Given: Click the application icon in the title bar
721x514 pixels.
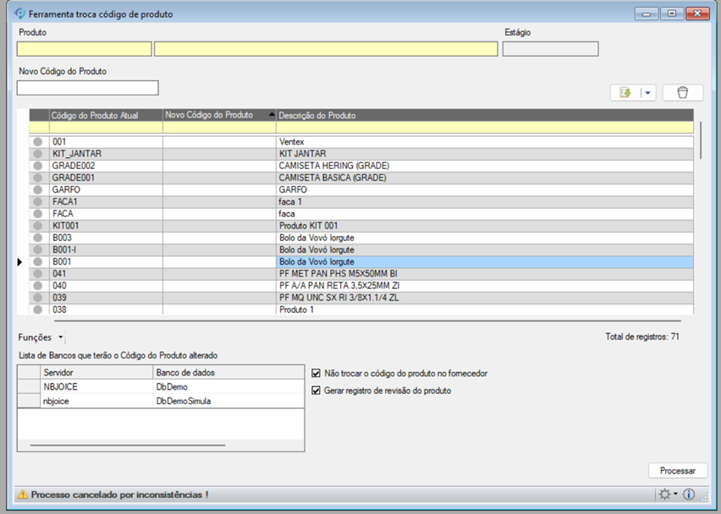Looking at the screenshot, I should (19, 14).
